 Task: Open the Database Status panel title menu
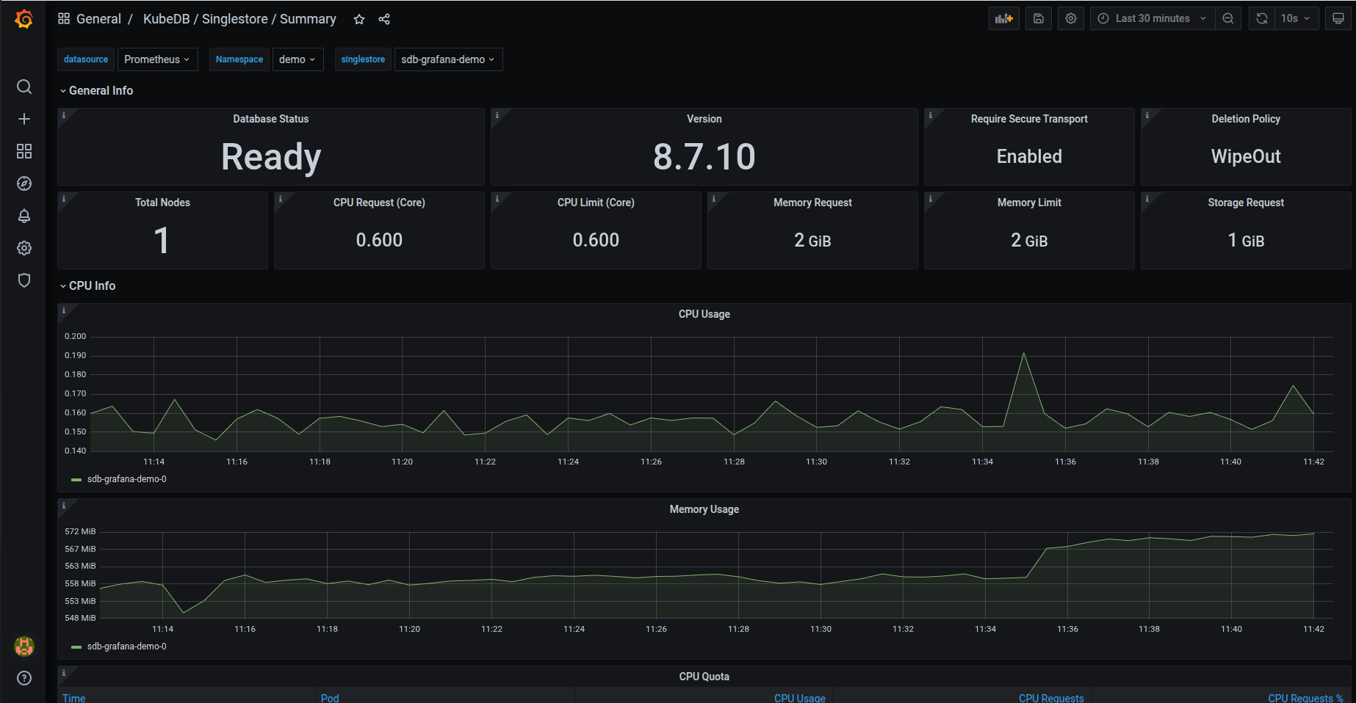271,119
